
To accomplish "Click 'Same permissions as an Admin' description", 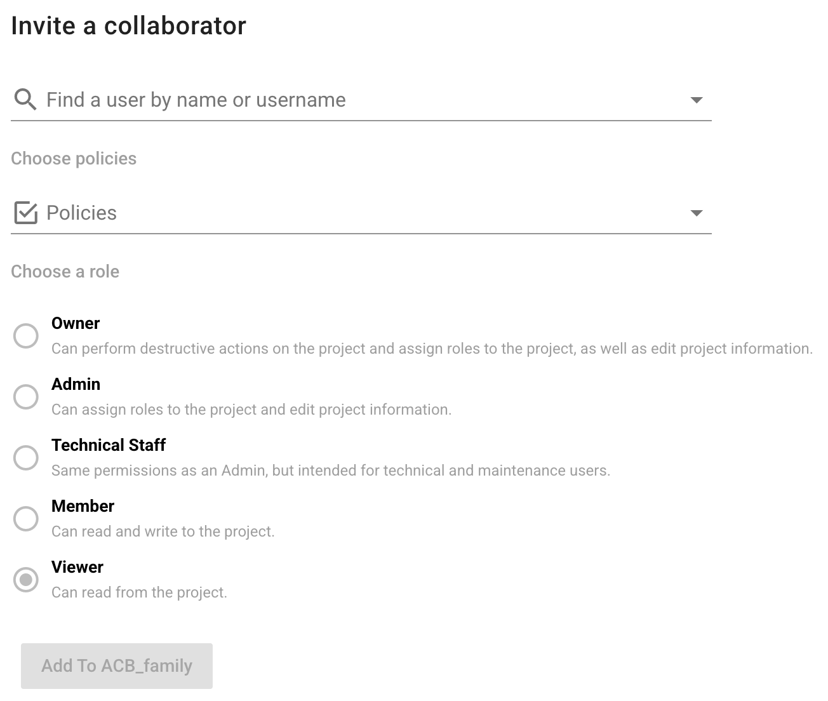I will 331,471.
